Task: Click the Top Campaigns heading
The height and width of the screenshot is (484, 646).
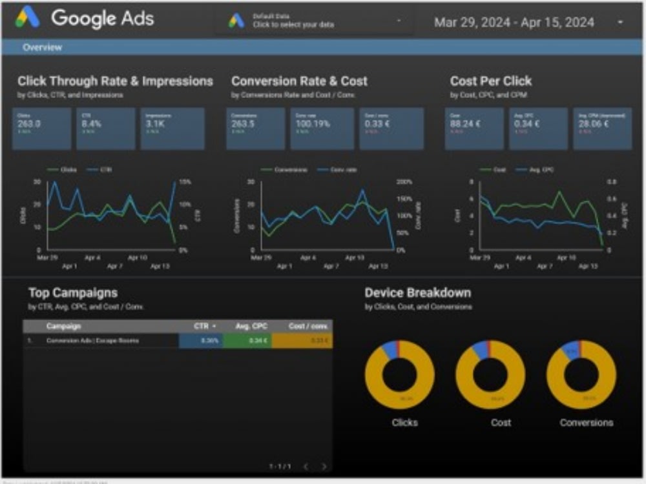Action: coord(73,292)
